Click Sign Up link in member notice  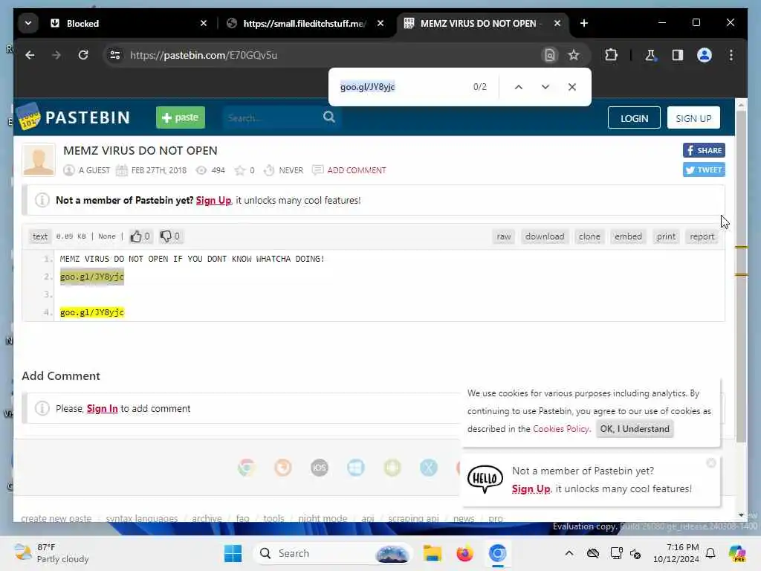213,201
